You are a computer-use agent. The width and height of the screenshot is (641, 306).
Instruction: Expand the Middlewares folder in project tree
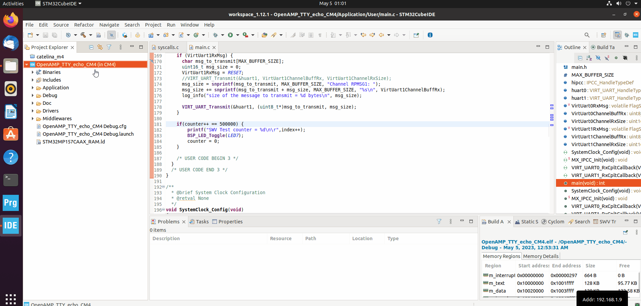(x=33, y=119)
